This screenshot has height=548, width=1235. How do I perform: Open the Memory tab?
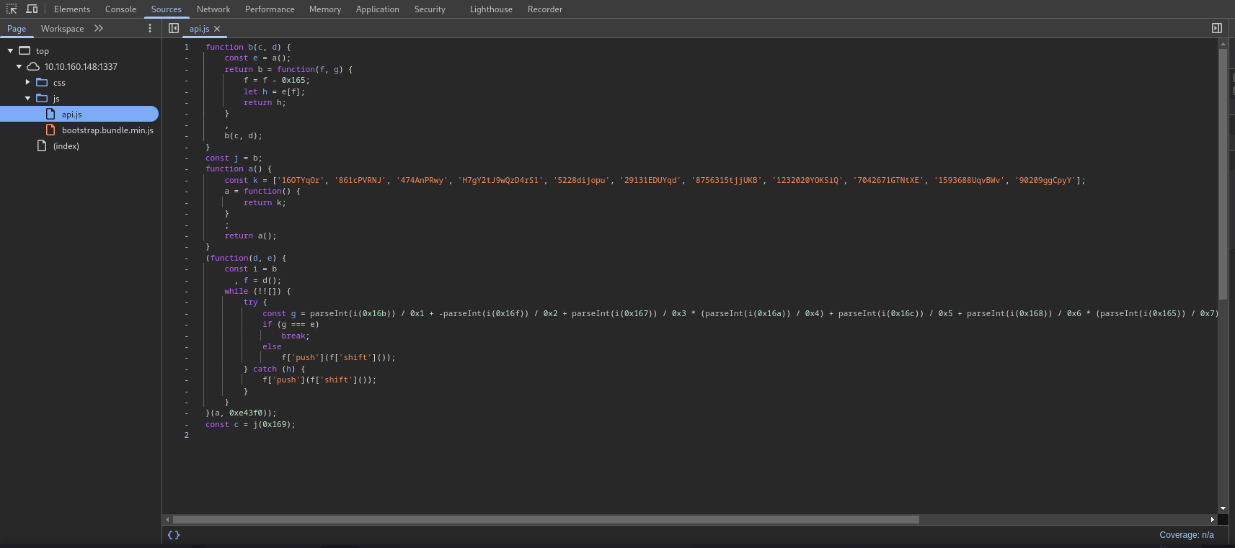(x=325, y=9)
